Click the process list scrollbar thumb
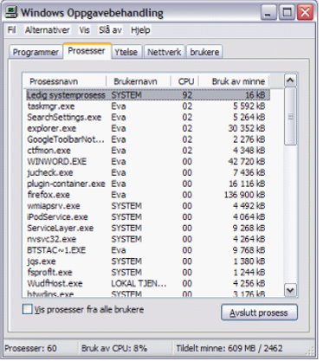The width and height of the screenshot is (323, 361). (290, 116)
